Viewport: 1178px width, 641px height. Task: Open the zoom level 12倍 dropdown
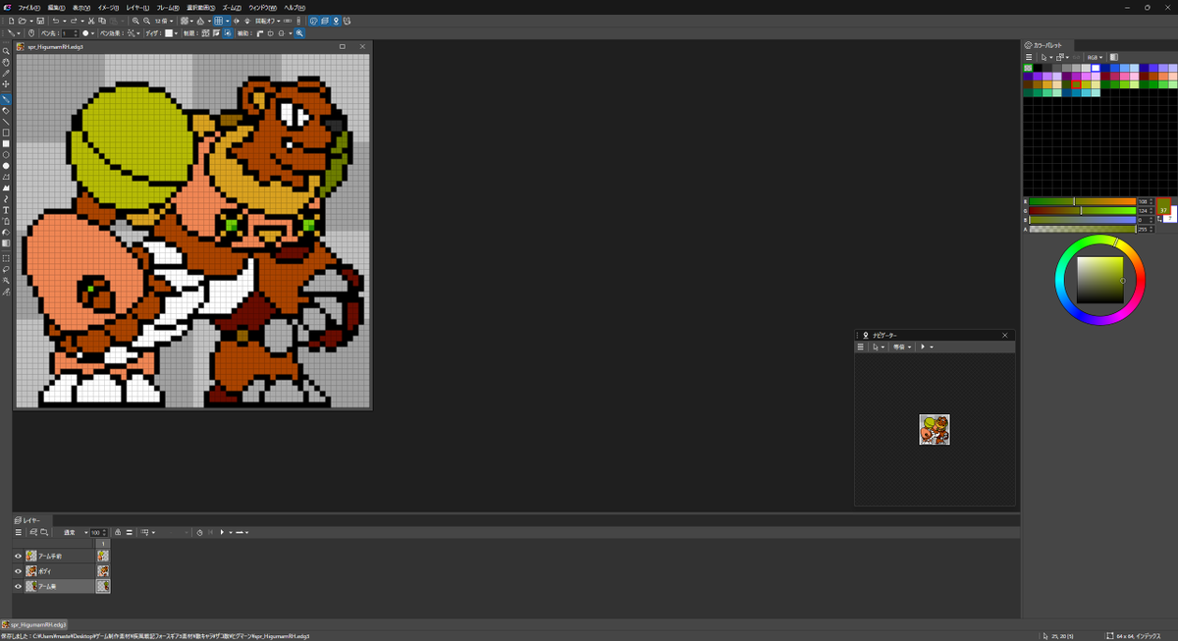165,21
